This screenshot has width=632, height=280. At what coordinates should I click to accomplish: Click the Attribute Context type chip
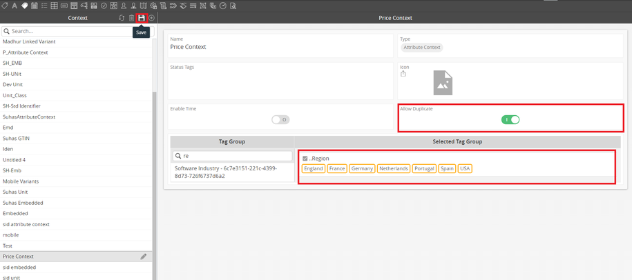(421, 48)
